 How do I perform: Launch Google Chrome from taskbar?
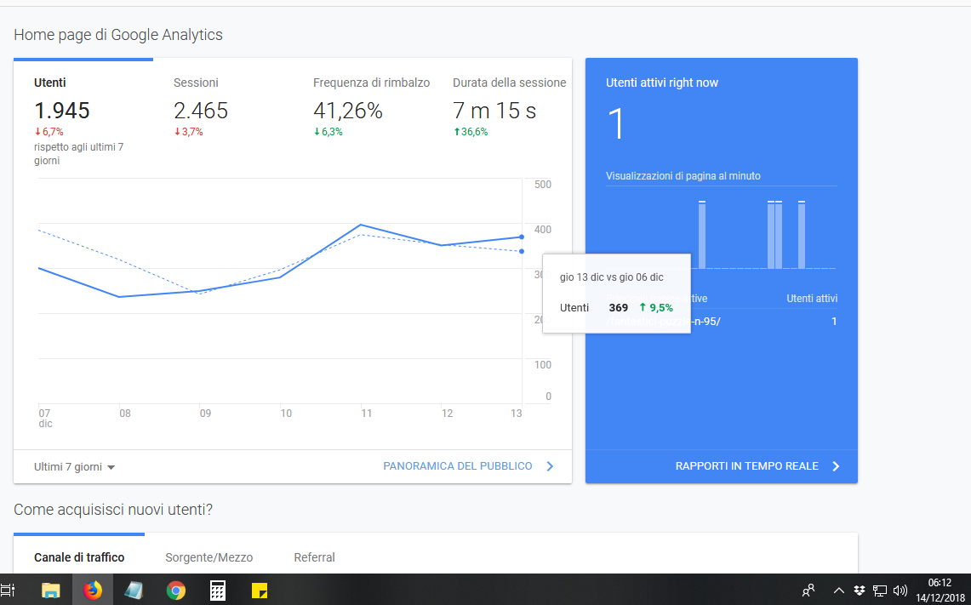click(176, 591)
